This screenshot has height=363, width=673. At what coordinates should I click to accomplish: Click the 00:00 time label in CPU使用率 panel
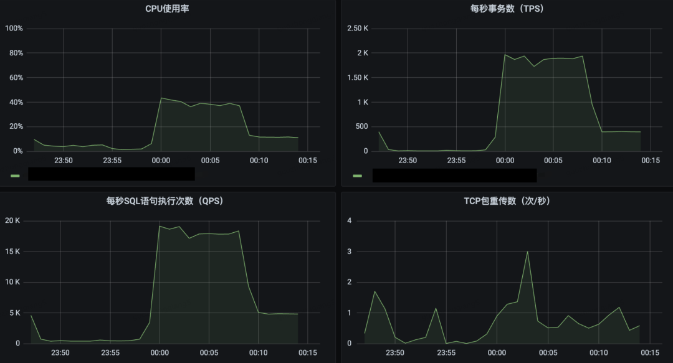161,161
